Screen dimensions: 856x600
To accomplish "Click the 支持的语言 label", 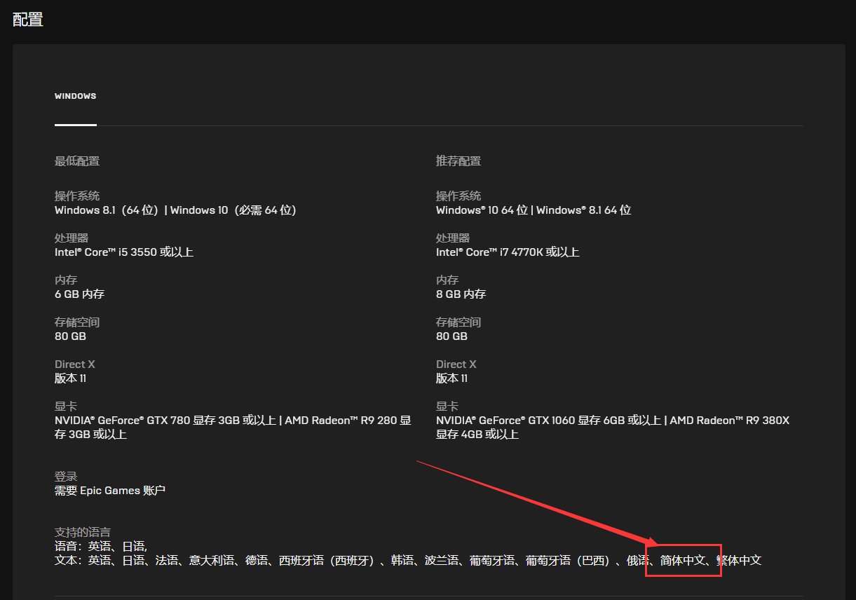I will pos(83,533).
